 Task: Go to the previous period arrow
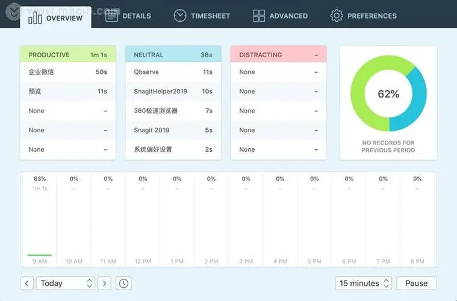click(x=27, y=283)
